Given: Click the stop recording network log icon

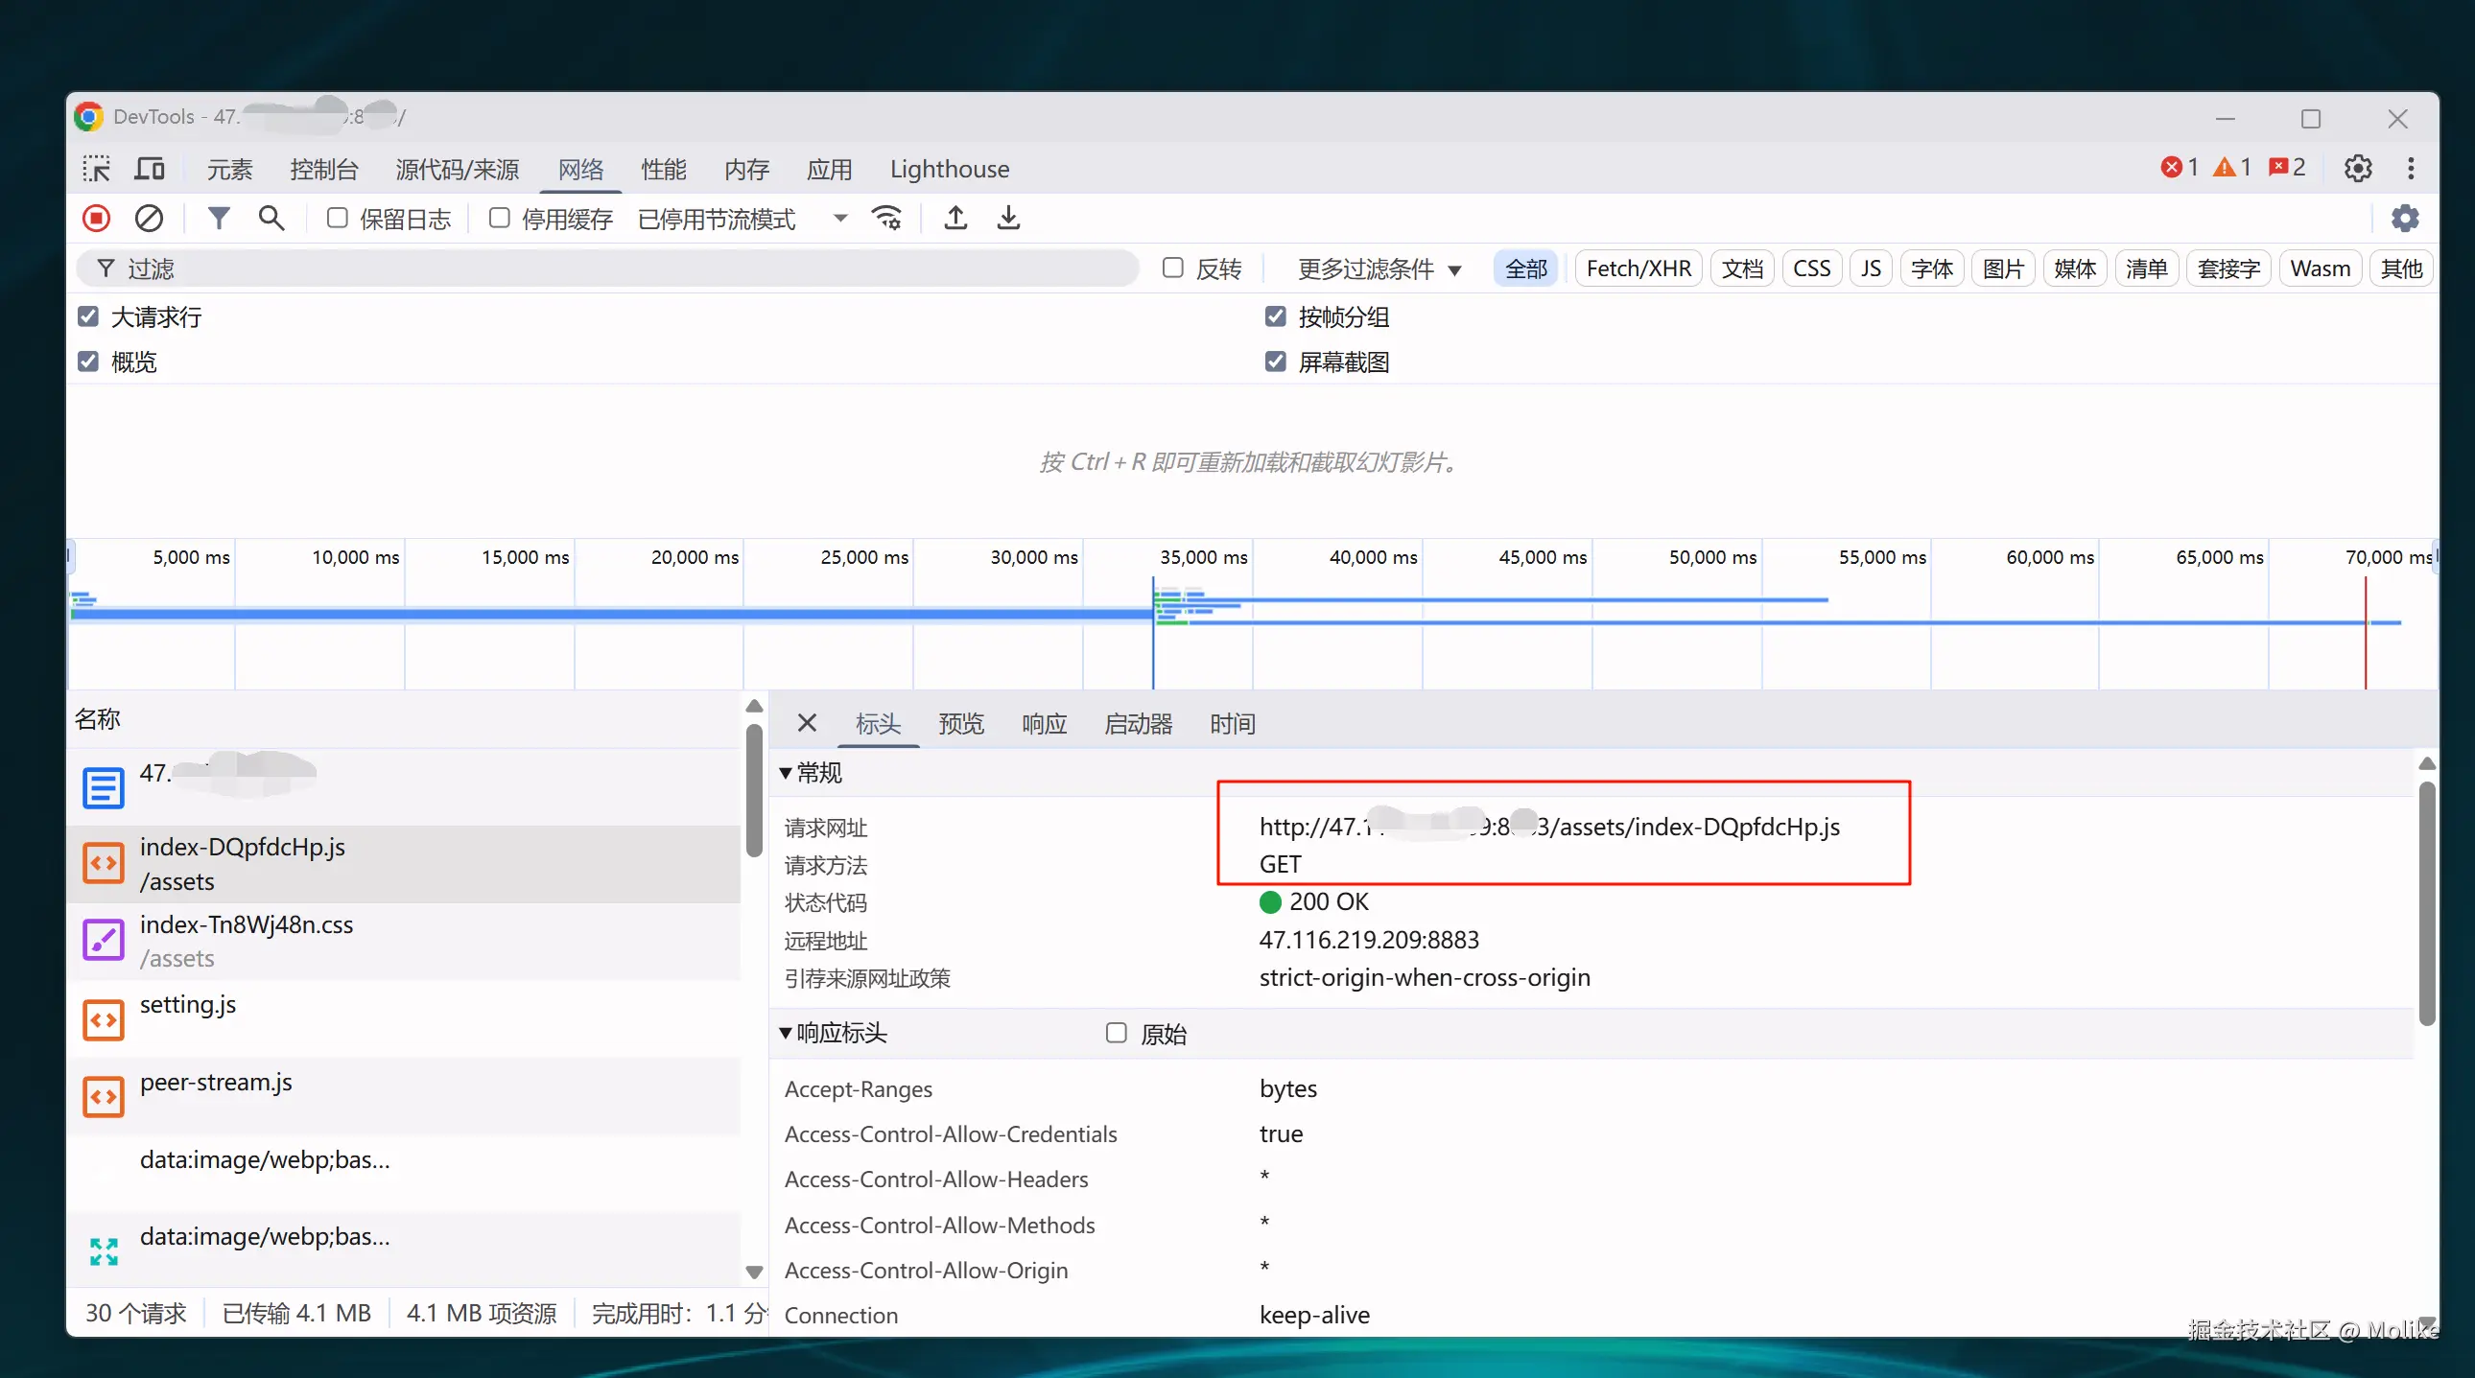Looking at the screenshot, I should [96, 219].
